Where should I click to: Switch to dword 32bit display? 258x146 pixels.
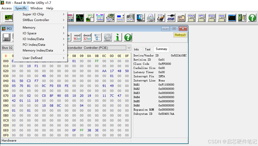tap(87, 37)
